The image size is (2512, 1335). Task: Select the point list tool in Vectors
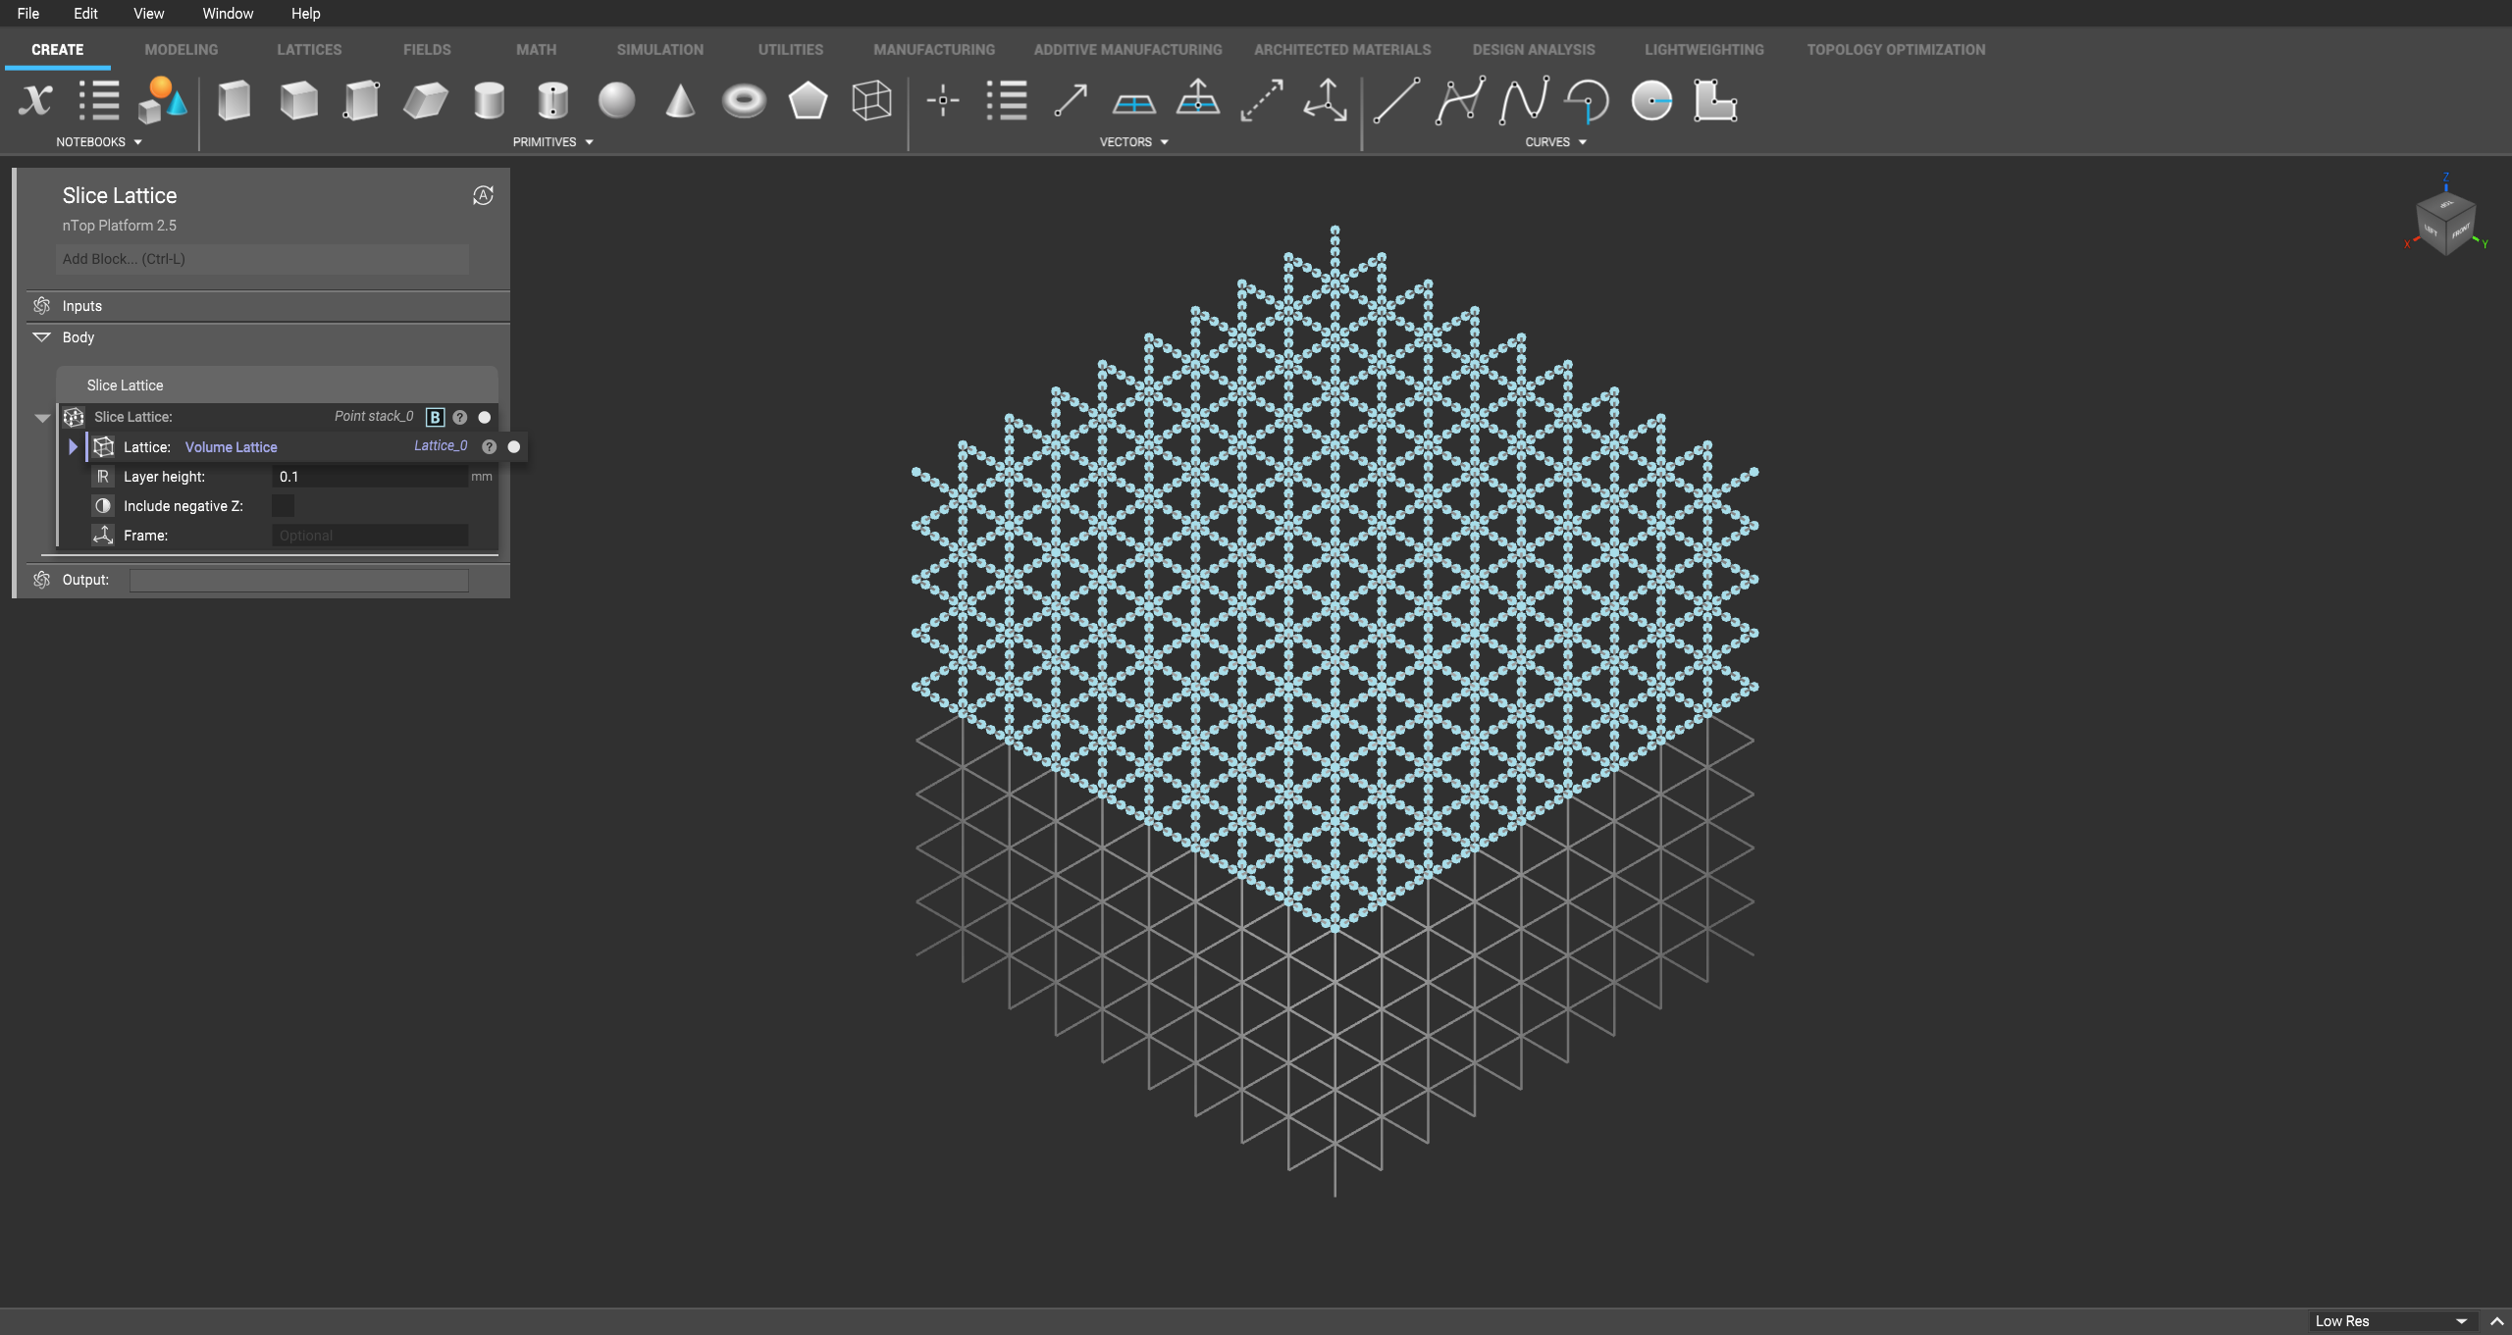tap(1007, 100)
